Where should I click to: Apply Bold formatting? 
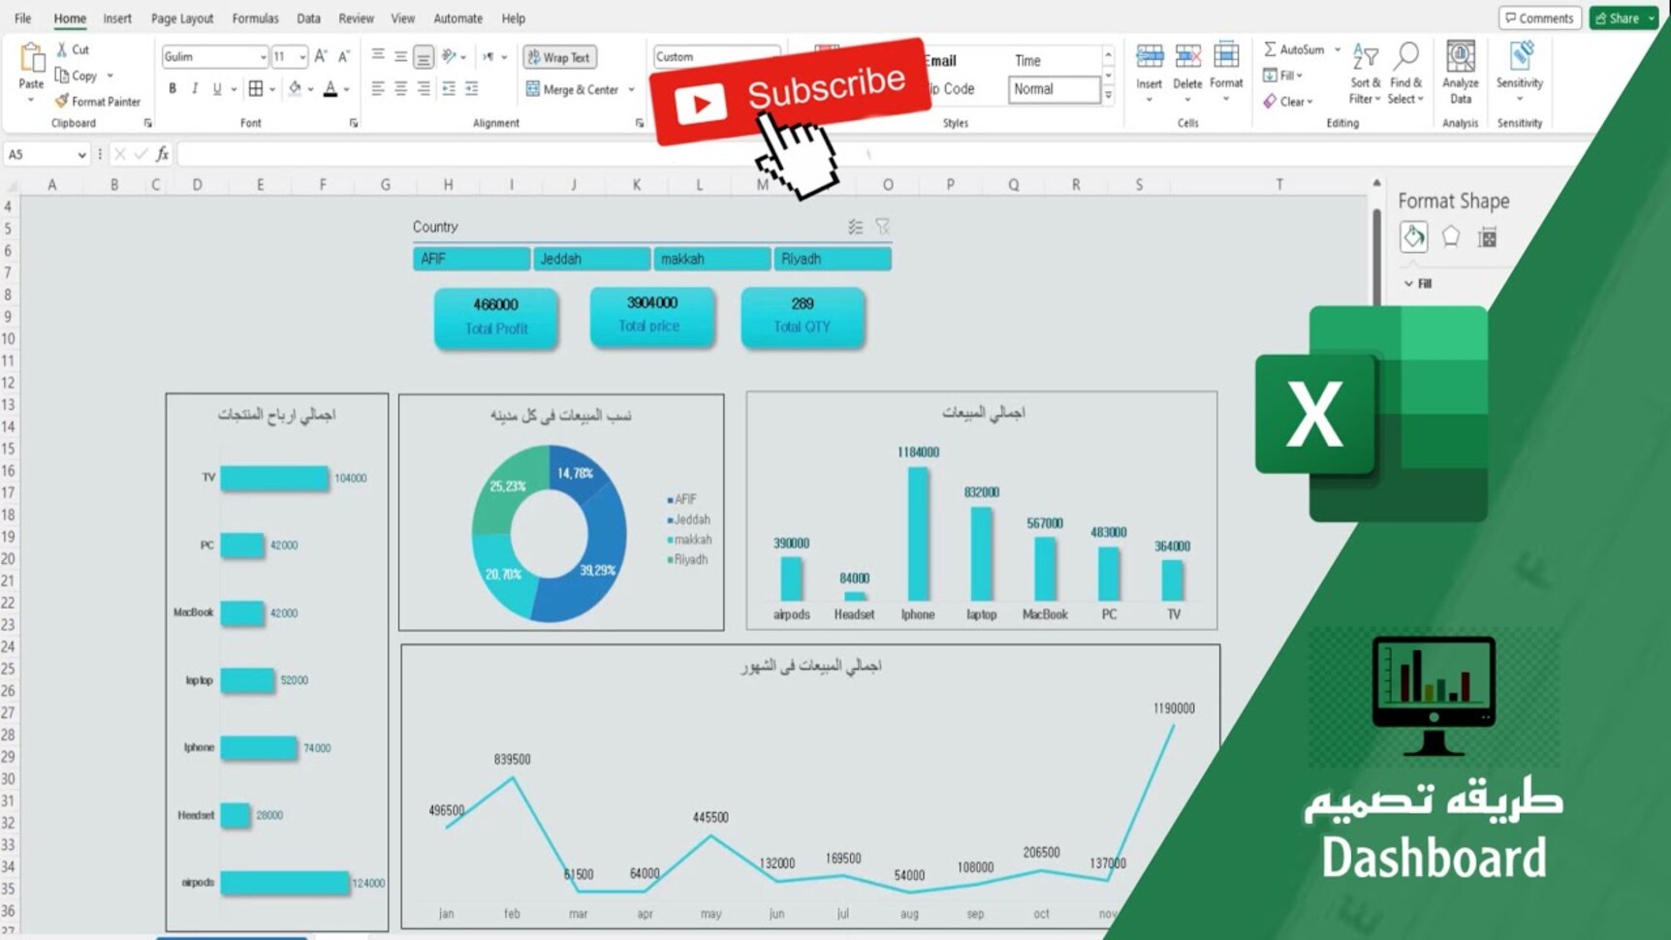pyautogui.click(x=173, y=89)
